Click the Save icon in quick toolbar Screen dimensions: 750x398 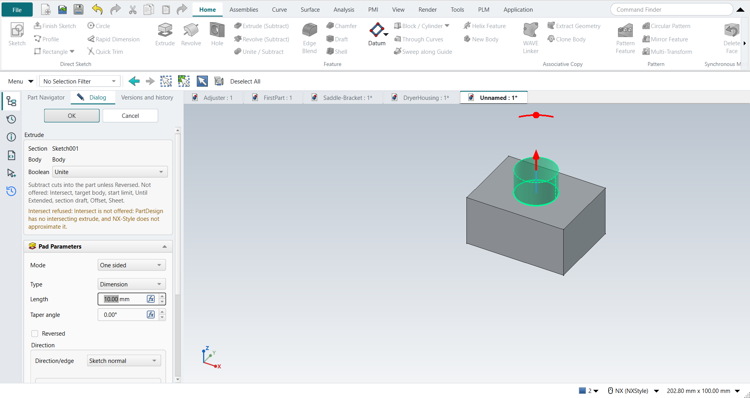click(79, 10)
